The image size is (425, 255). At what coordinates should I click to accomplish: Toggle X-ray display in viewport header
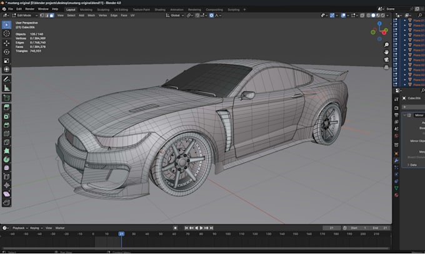[362, 16]
